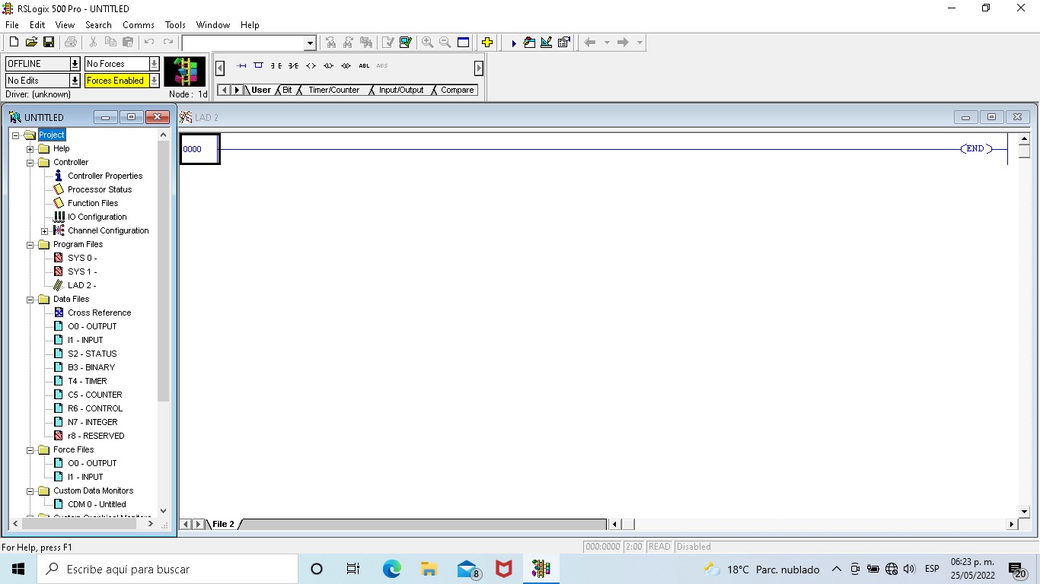Insert Output Latch (OTL) coil
The width and height of the screenshot is (1040, 584).
[328, 66]
